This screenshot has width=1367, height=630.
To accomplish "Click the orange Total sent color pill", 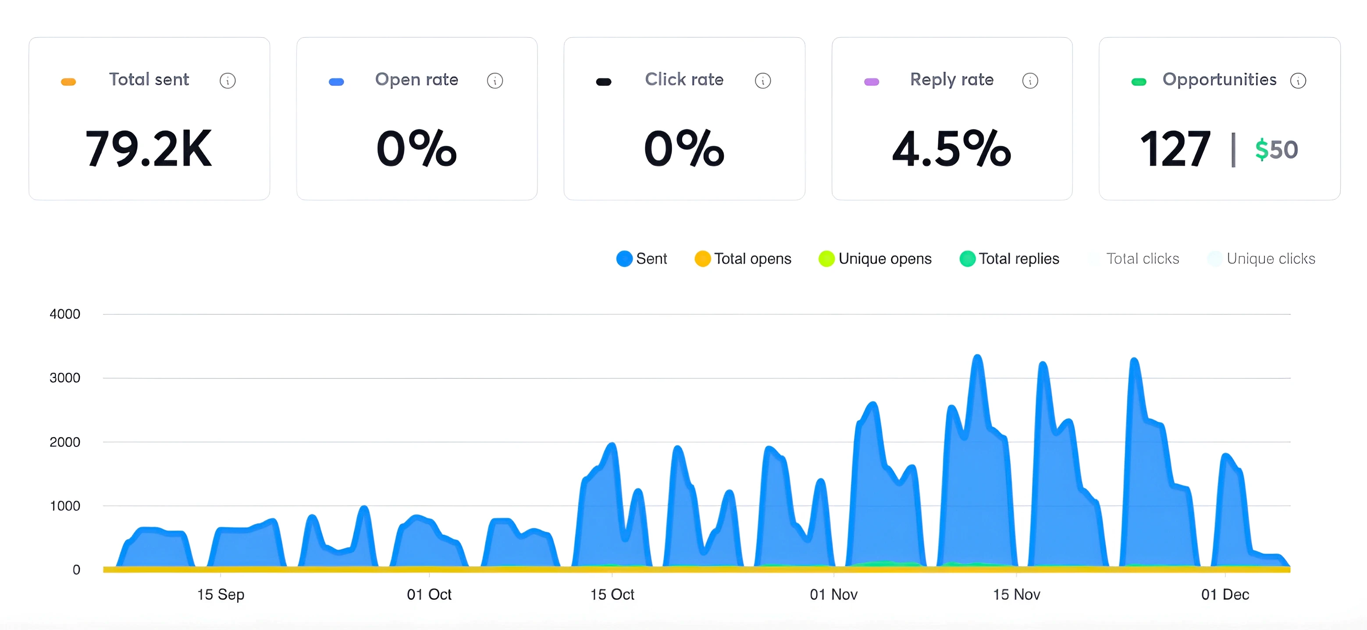I will point(68,81).
